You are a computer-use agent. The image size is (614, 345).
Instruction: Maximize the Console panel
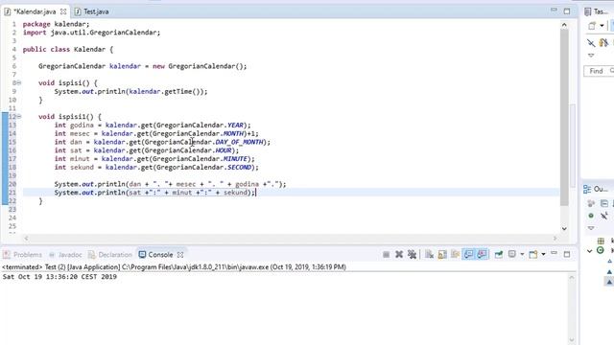click(x=567, y=254)
